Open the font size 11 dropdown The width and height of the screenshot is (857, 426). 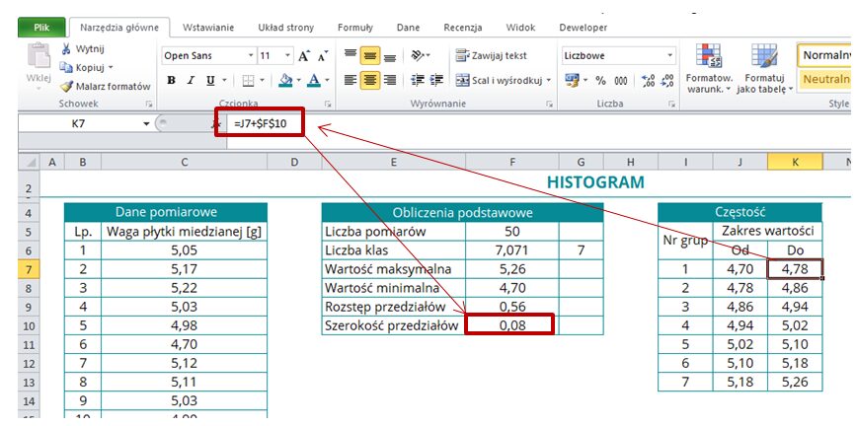click(288, 55)
